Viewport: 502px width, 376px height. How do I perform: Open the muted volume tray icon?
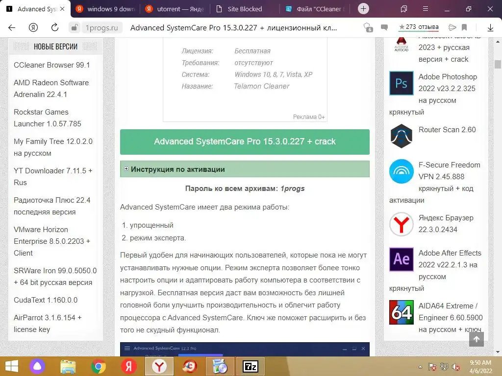pyautogui.click(x=456, y=367)
